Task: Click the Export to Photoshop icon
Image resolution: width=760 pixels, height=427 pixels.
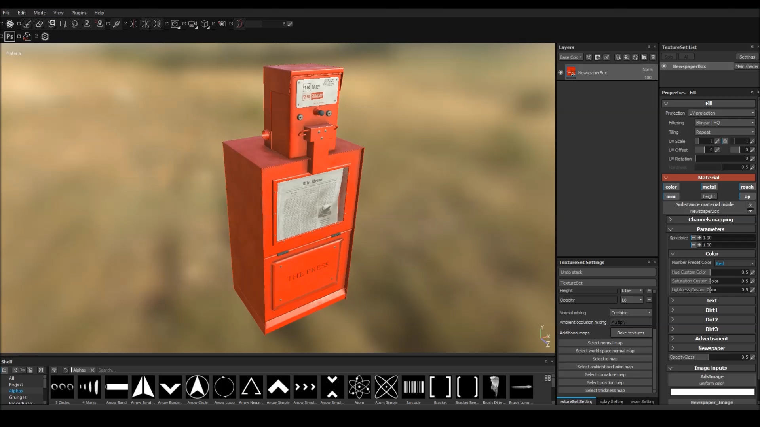Action: 10,37
